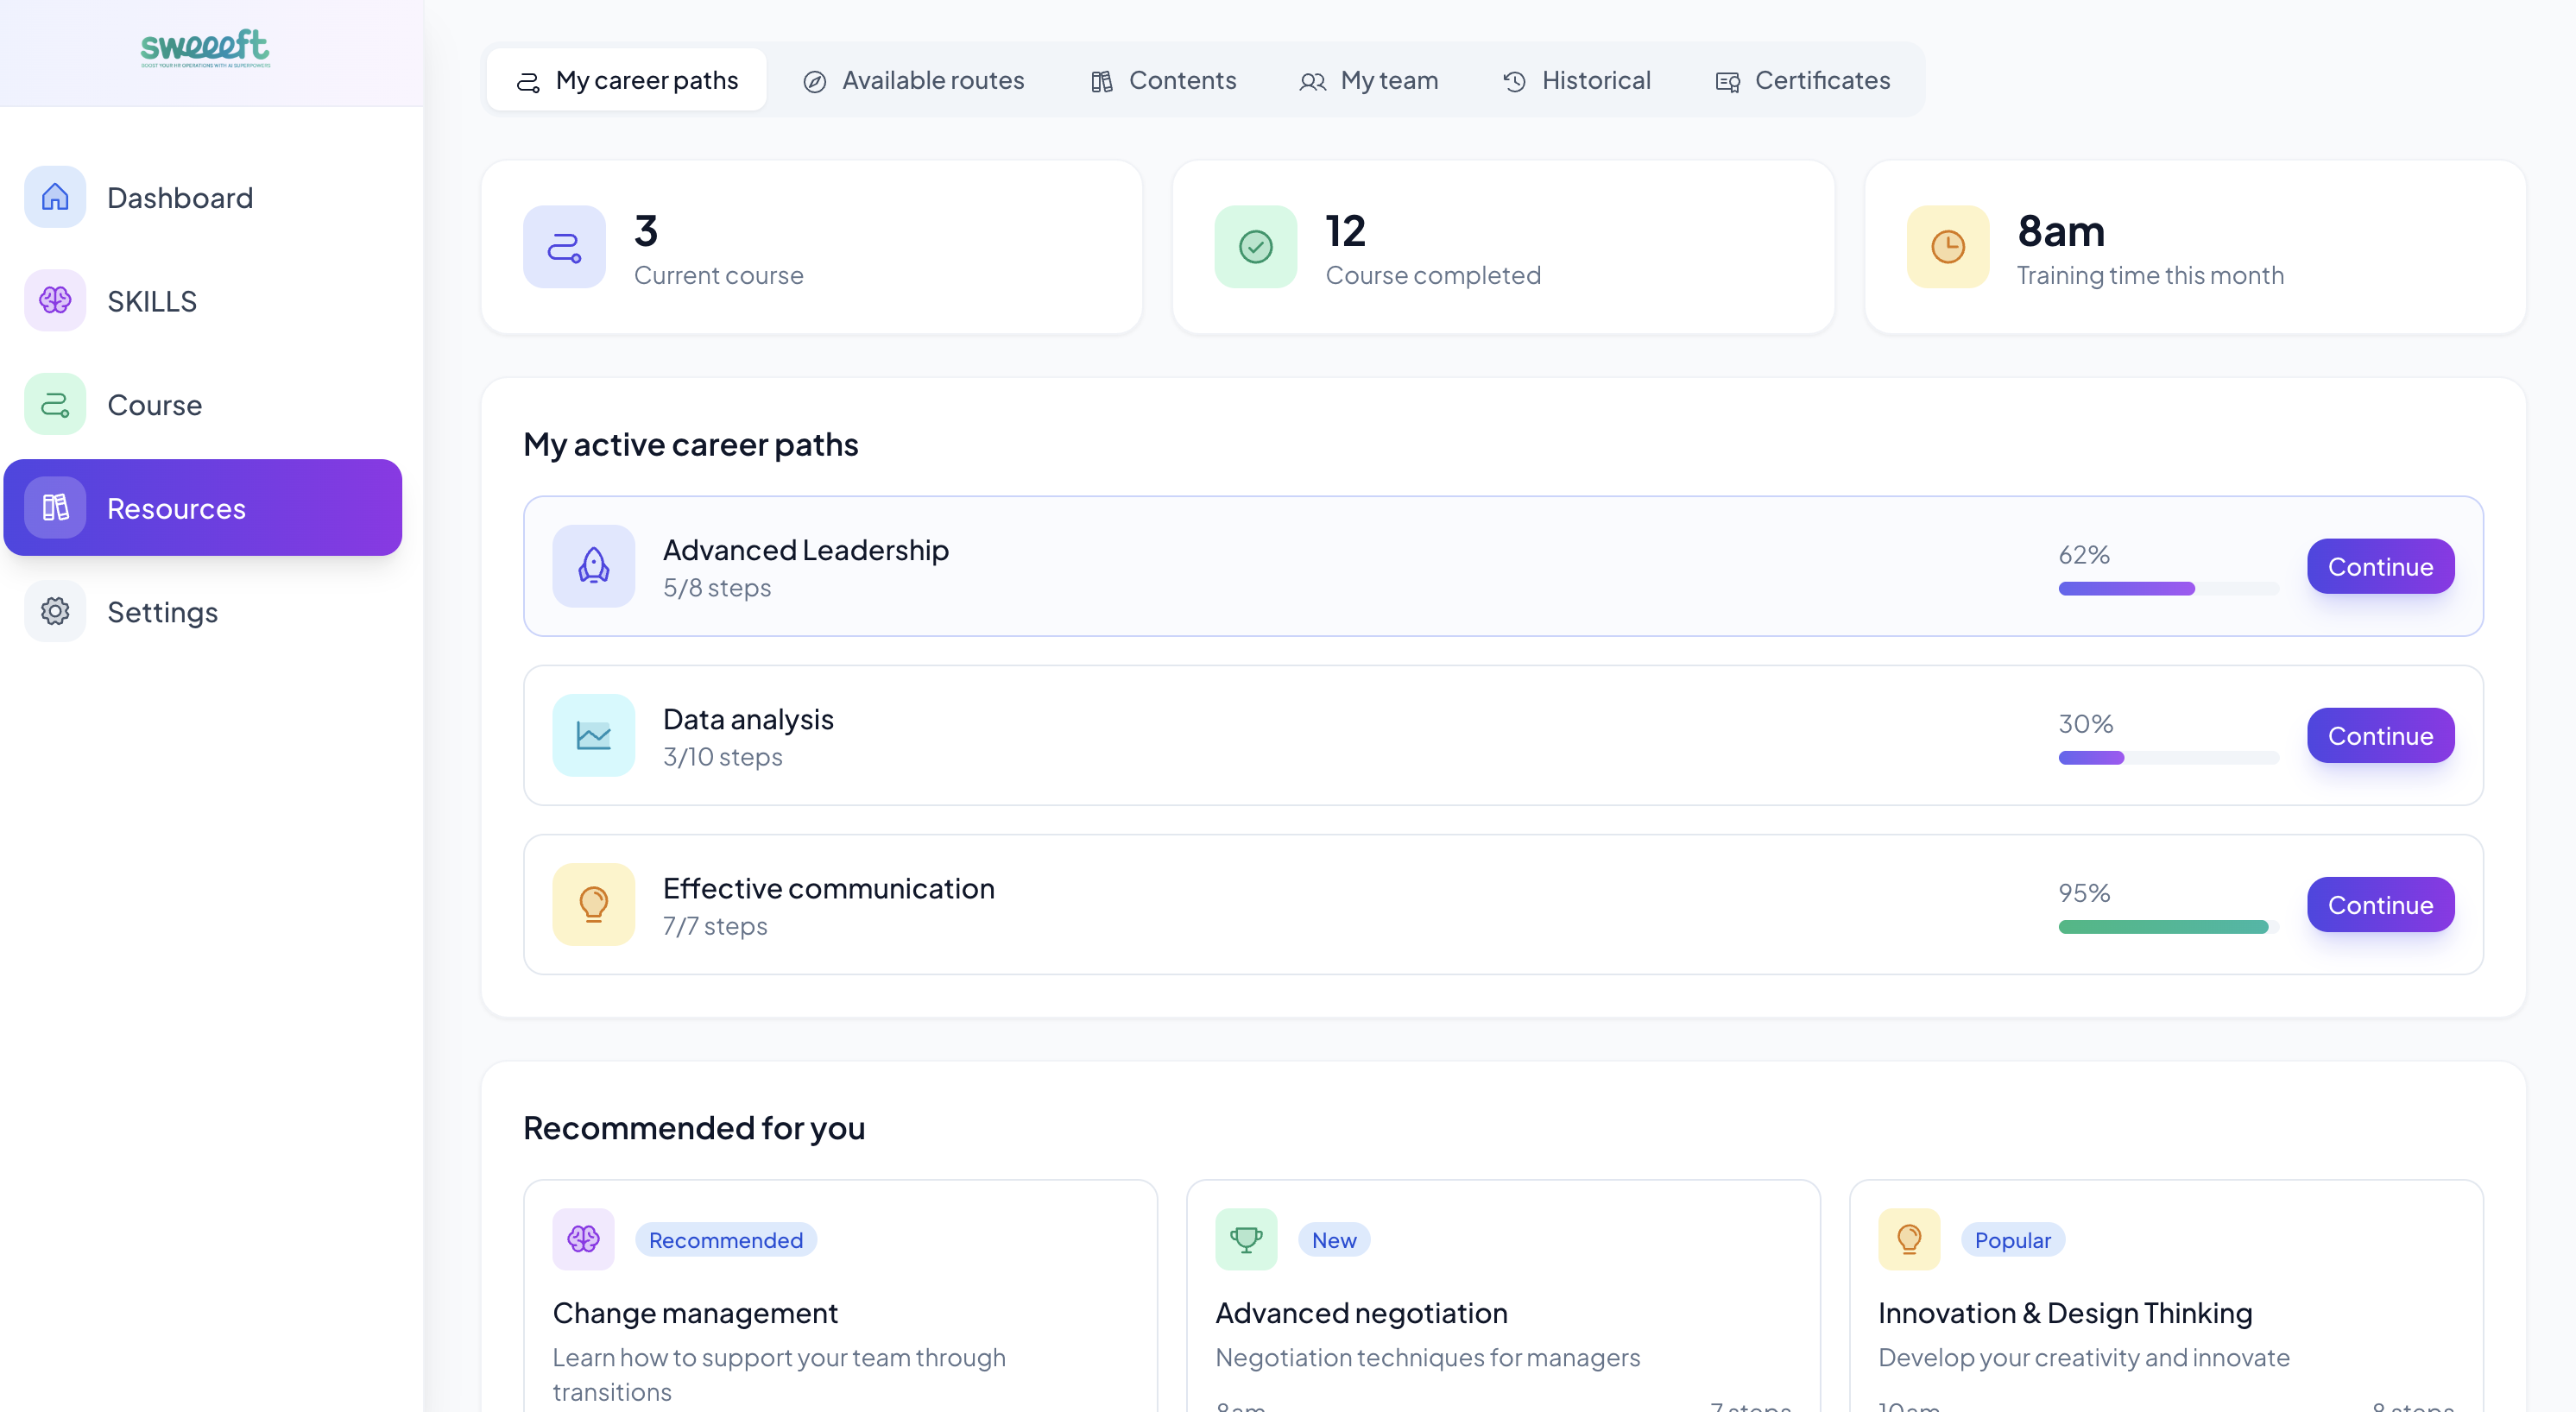Click the Advanced negotiation trophy icon
The width and height of the screenshot is (2576, 1412).
tap(1245, 1239)
